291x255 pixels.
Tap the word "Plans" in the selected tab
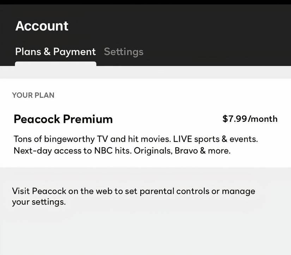[x=28, y=52]
